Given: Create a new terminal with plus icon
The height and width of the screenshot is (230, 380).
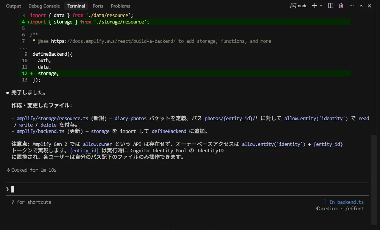Looking at the screenshot, I should (x=315, y=6).
